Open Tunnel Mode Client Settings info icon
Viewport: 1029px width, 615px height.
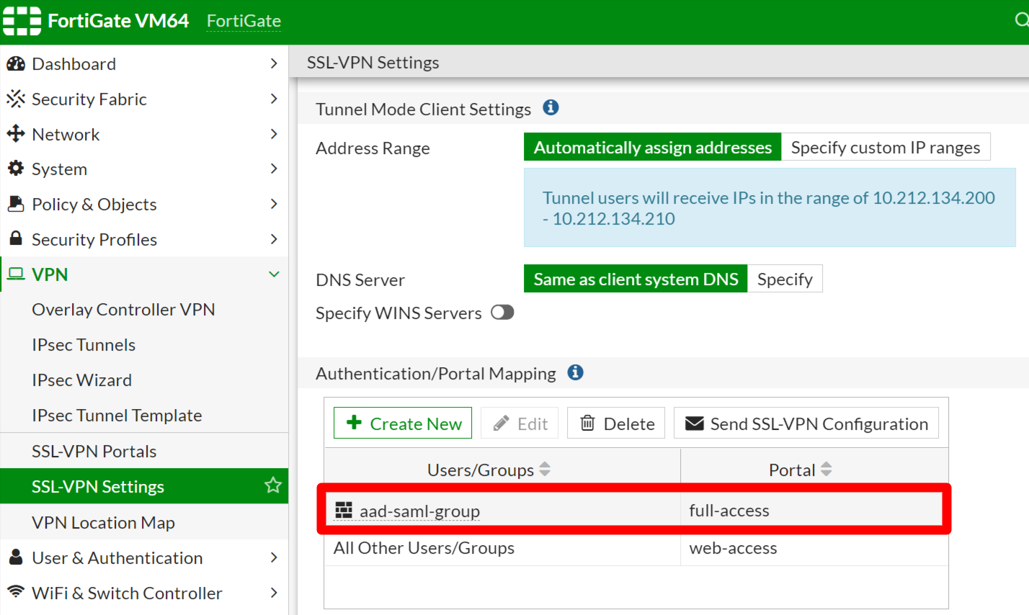[x=551, y=108]
